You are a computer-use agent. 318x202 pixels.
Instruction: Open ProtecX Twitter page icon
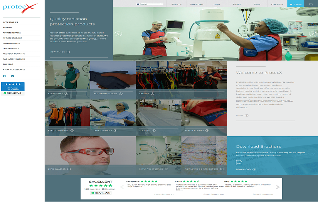click(x=13, y=76)
